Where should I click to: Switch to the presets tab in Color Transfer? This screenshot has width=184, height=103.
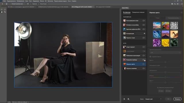[158, 18]
